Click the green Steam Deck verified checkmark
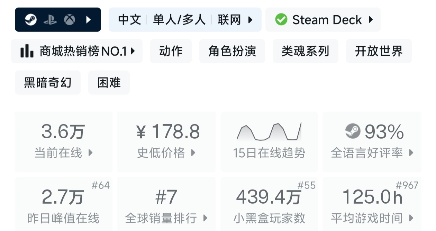This screenshot has height=231, width=436. click(x=281, y=20)
